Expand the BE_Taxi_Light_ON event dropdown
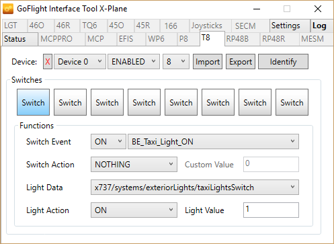 (213, 142)
